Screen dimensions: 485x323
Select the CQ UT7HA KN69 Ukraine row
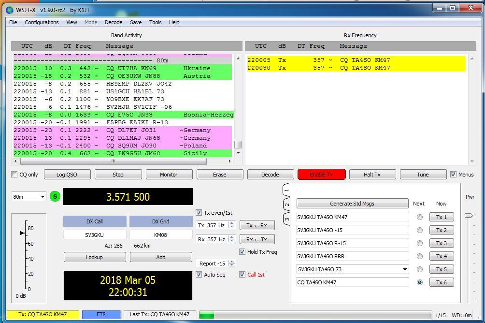pyautogui.click(x=123, y=68)
